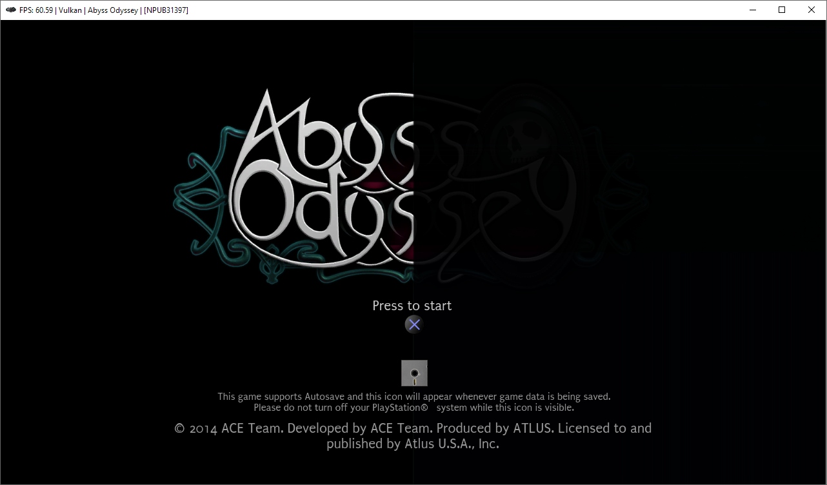Click 'Vulkan' renderer label in title bar
The height and width of the screenshot is (485, 827).
coord(71,10)
